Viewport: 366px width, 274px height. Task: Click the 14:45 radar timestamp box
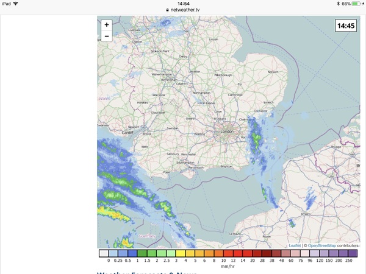(x=346, y=26)
